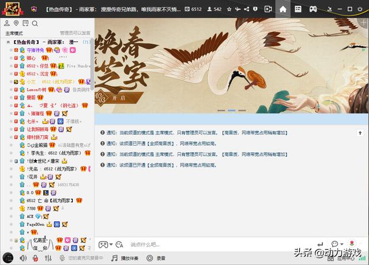
Task: Show the 542 online members count
Action: point(214,9)
